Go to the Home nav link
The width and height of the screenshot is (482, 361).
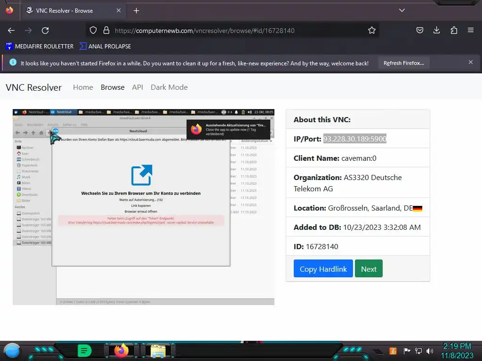(x=83, y=87)
